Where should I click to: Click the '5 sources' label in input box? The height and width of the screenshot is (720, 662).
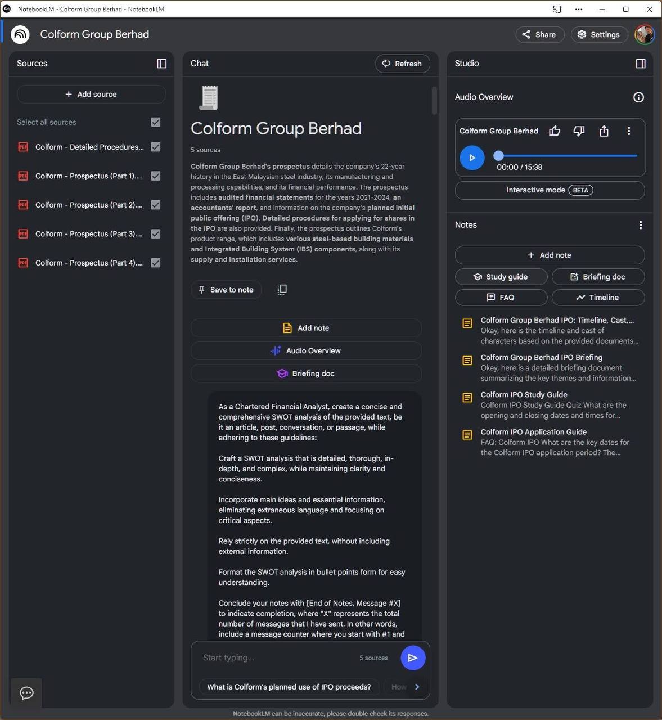373,658
